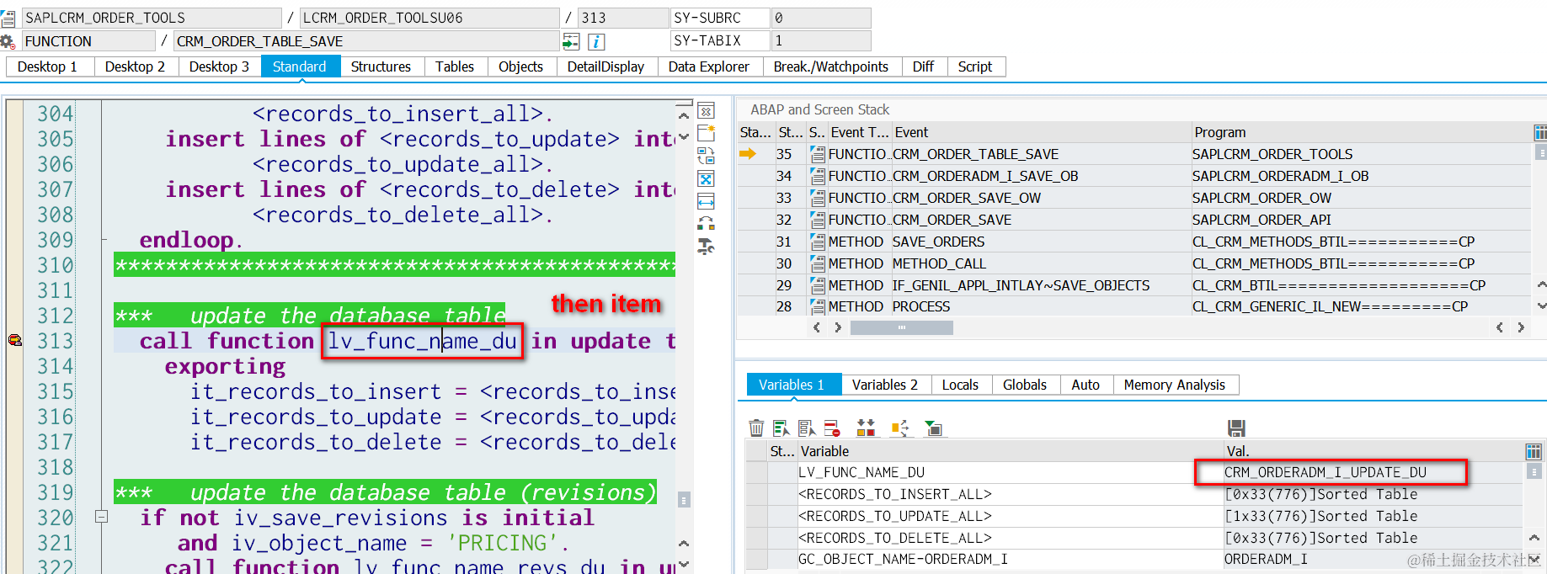Click the down-arrows blocks icon in variables toolbar
The width and height of the screenshot is (1547, 574).
pyautogui.click(x=866, y=428)
